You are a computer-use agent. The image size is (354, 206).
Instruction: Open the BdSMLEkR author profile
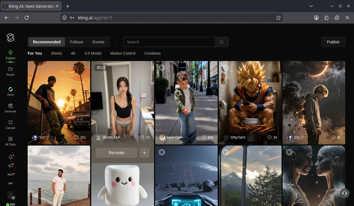click(x=108, y=137)
